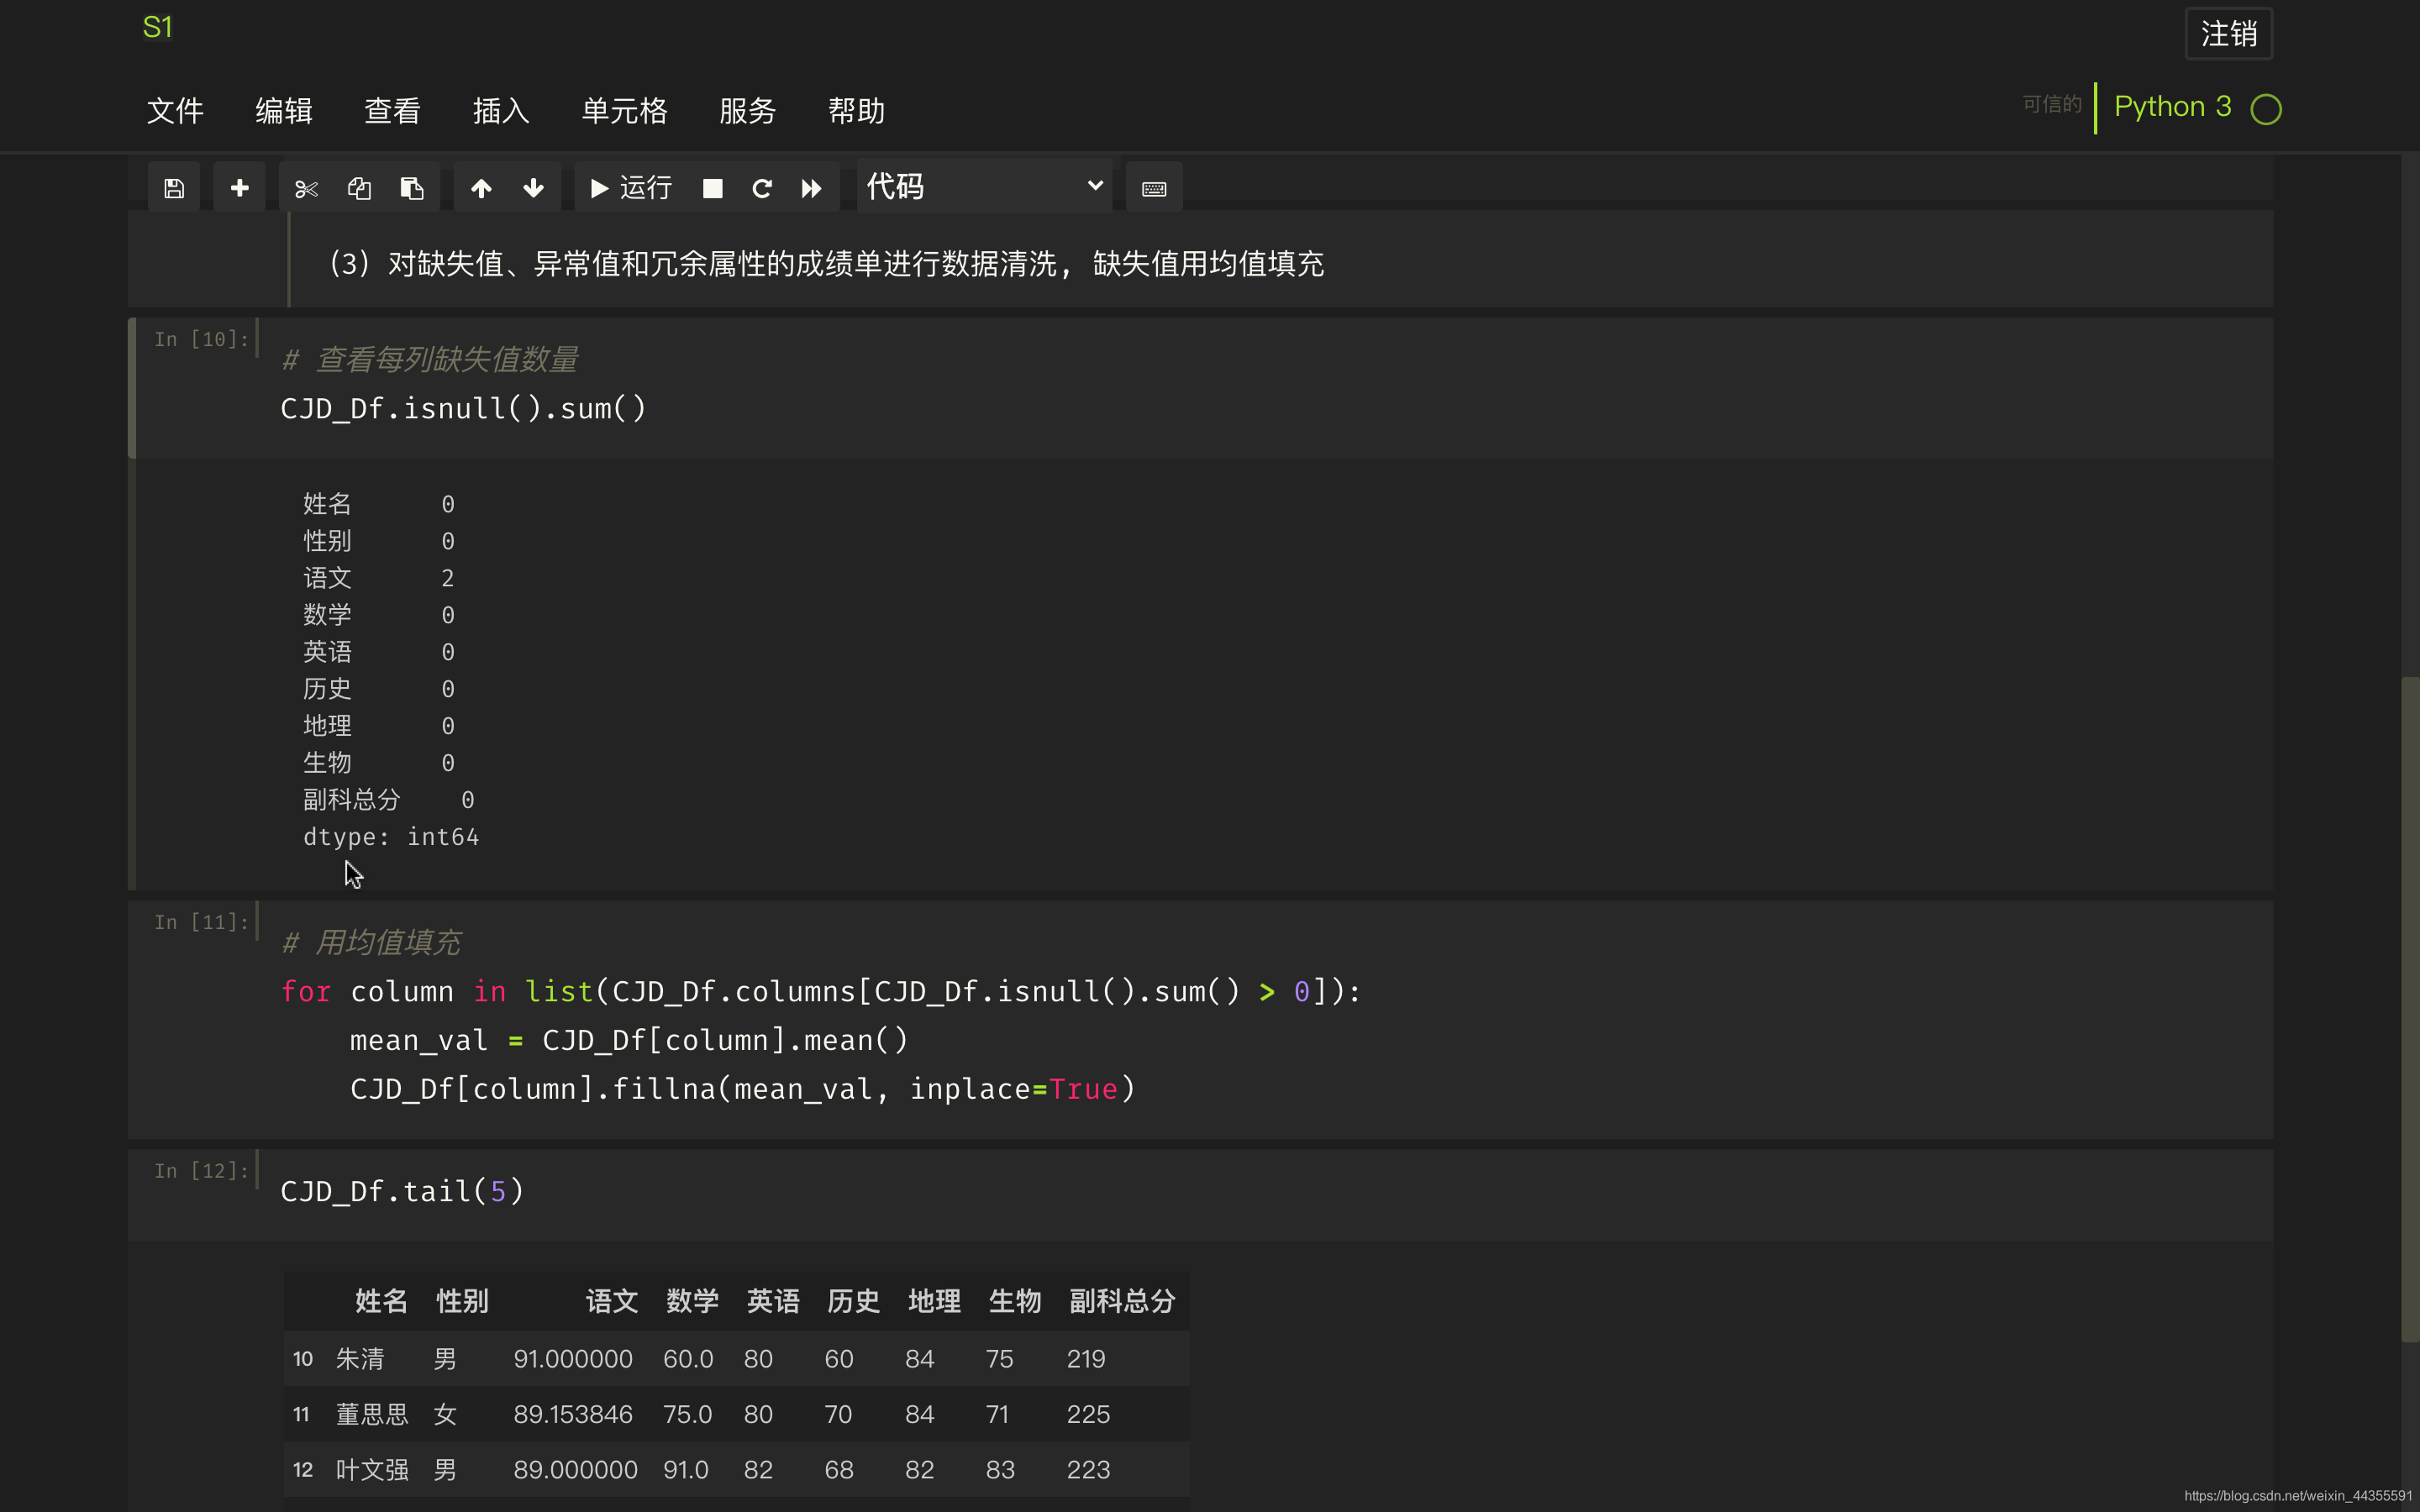
Task: Click the for column in list code line
Action: [821, 992]
